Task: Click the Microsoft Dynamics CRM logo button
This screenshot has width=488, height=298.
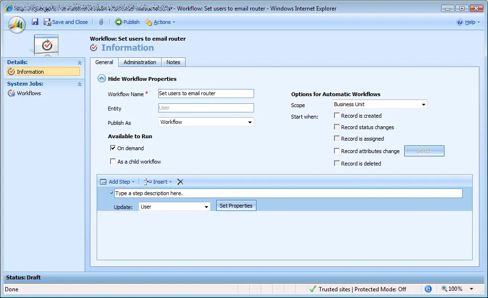Action: click(x=17, y=25)
